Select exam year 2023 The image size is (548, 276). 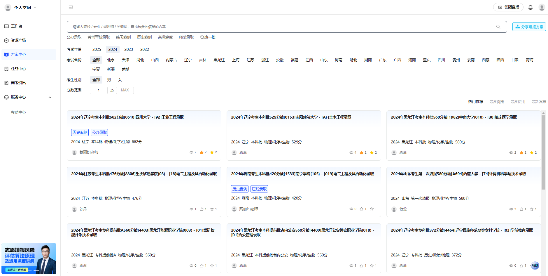click(x=128, y=49)
